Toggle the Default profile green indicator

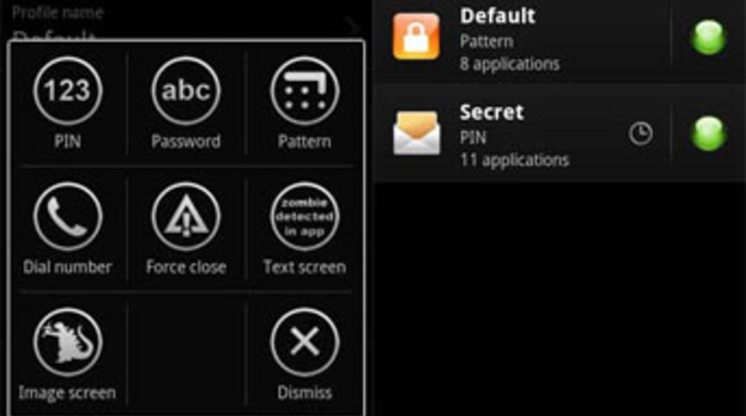708,37
